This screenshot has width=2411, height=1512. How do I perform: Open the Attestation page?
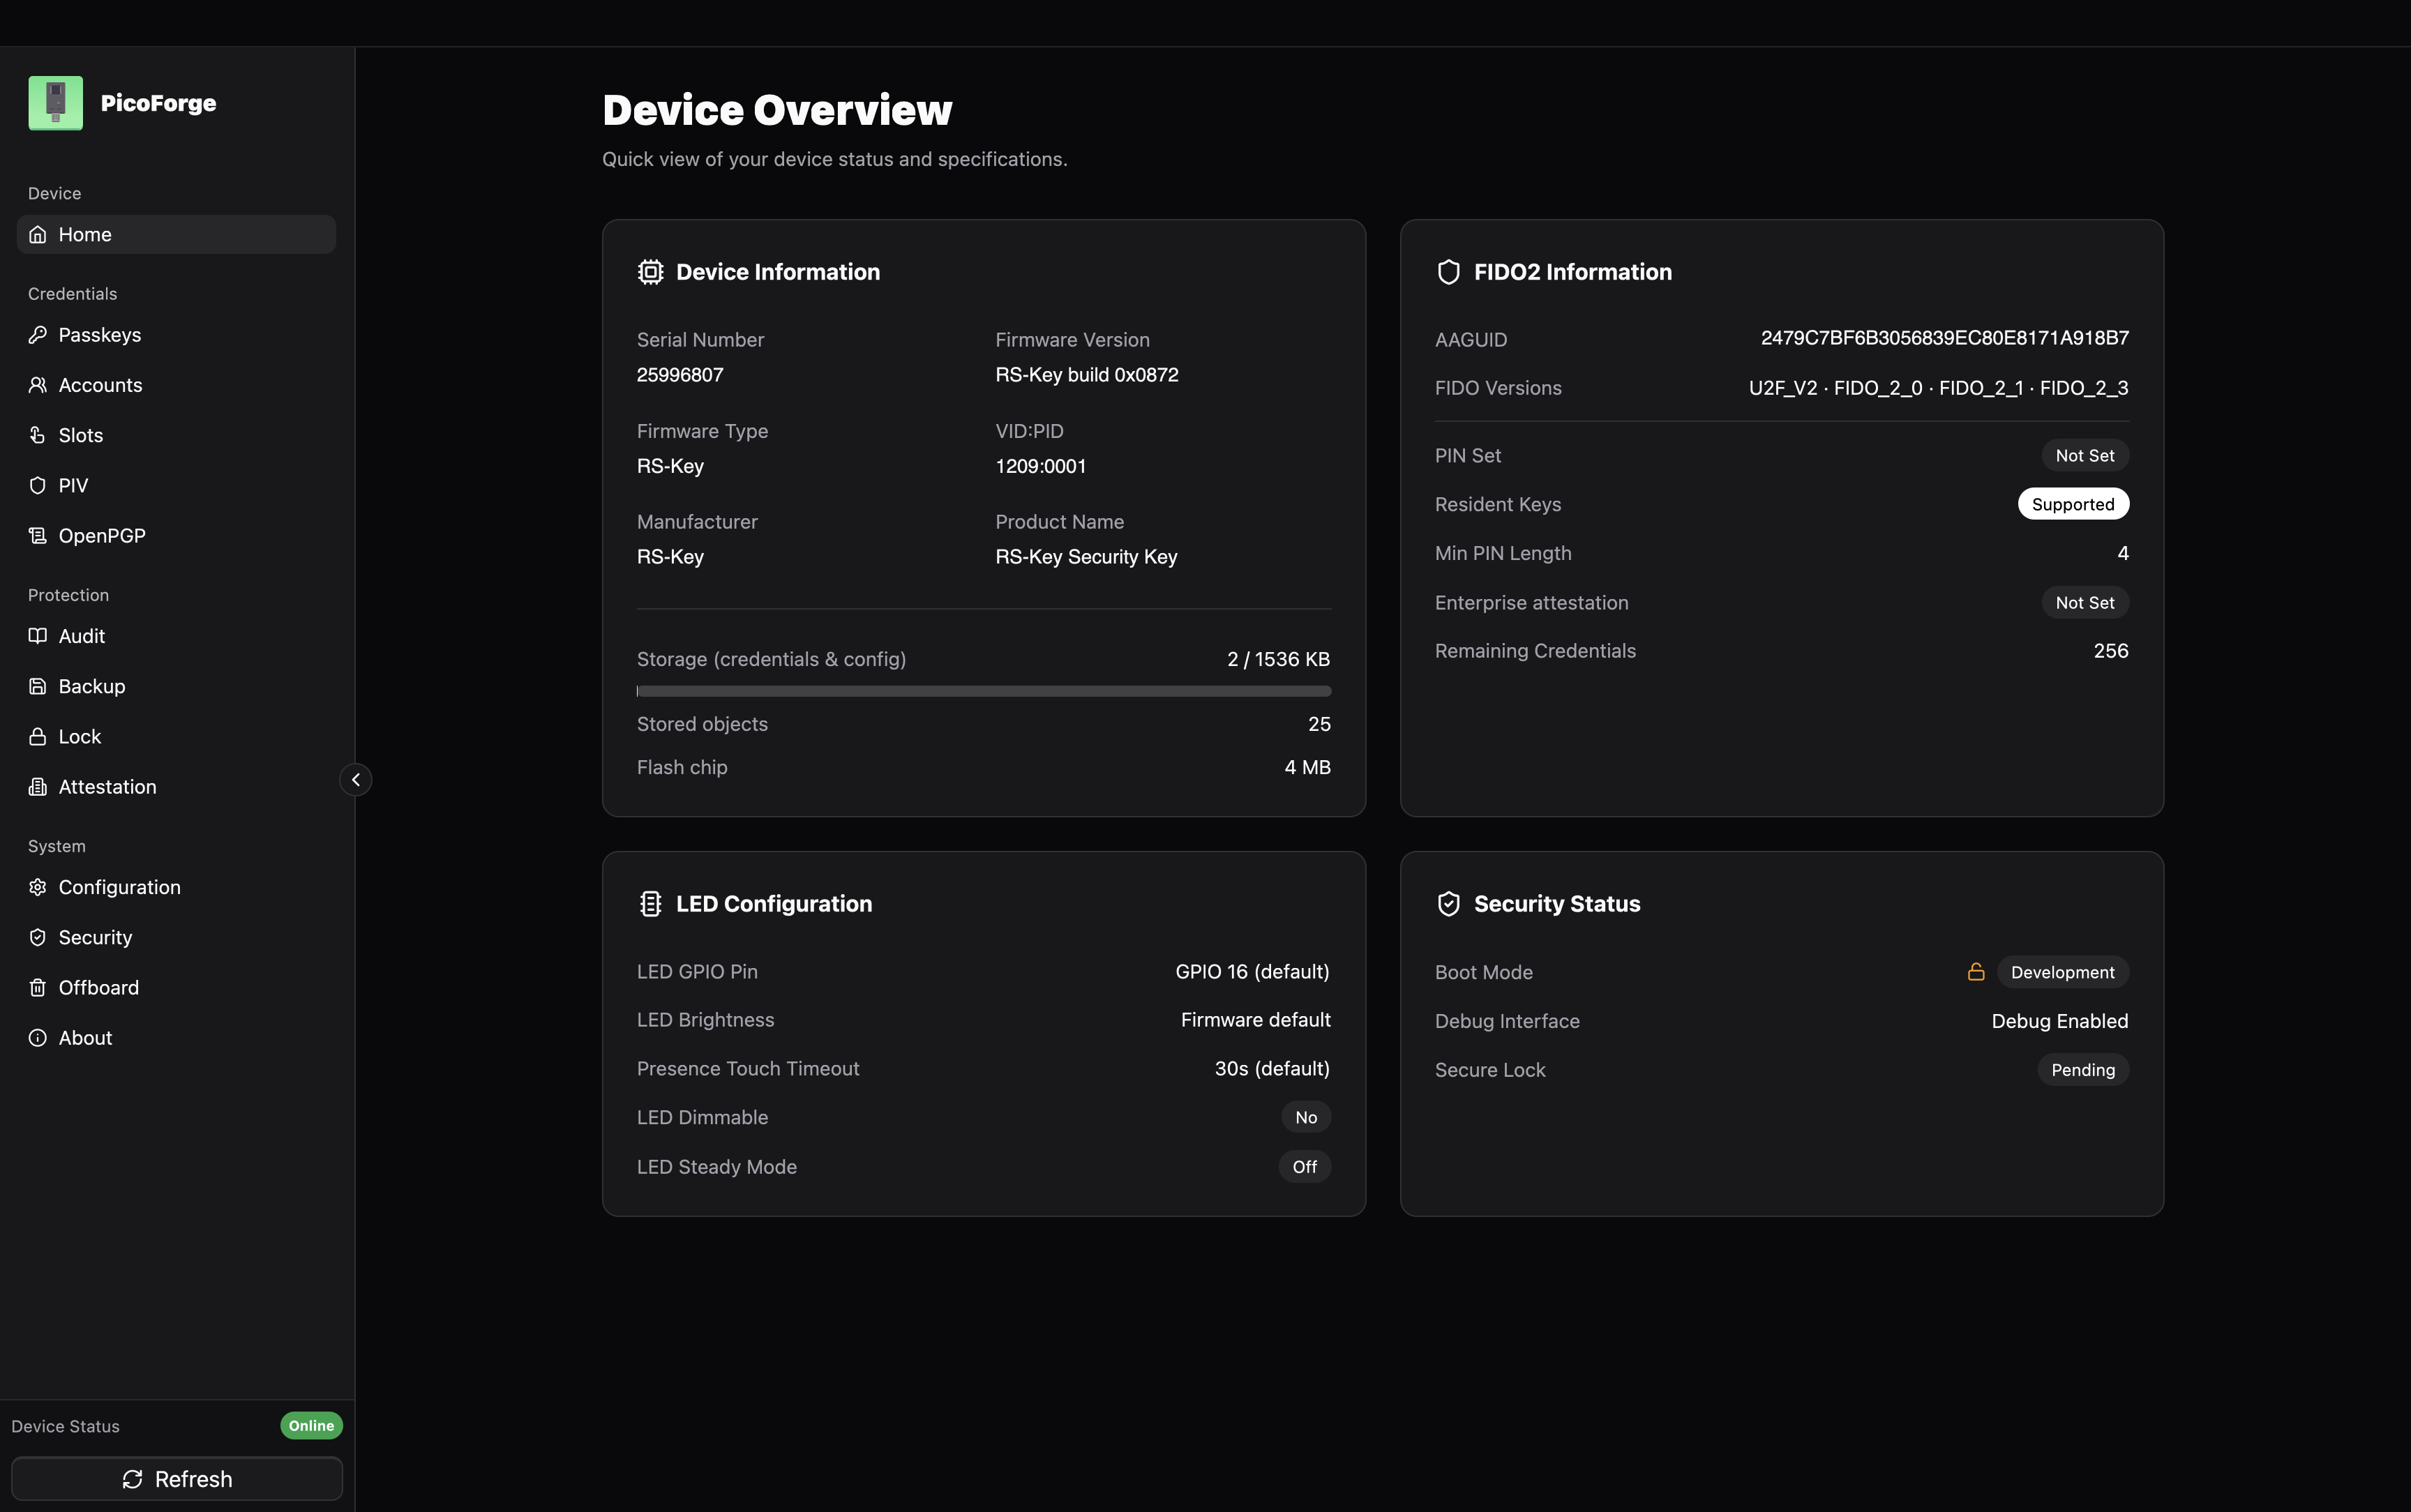176,787
